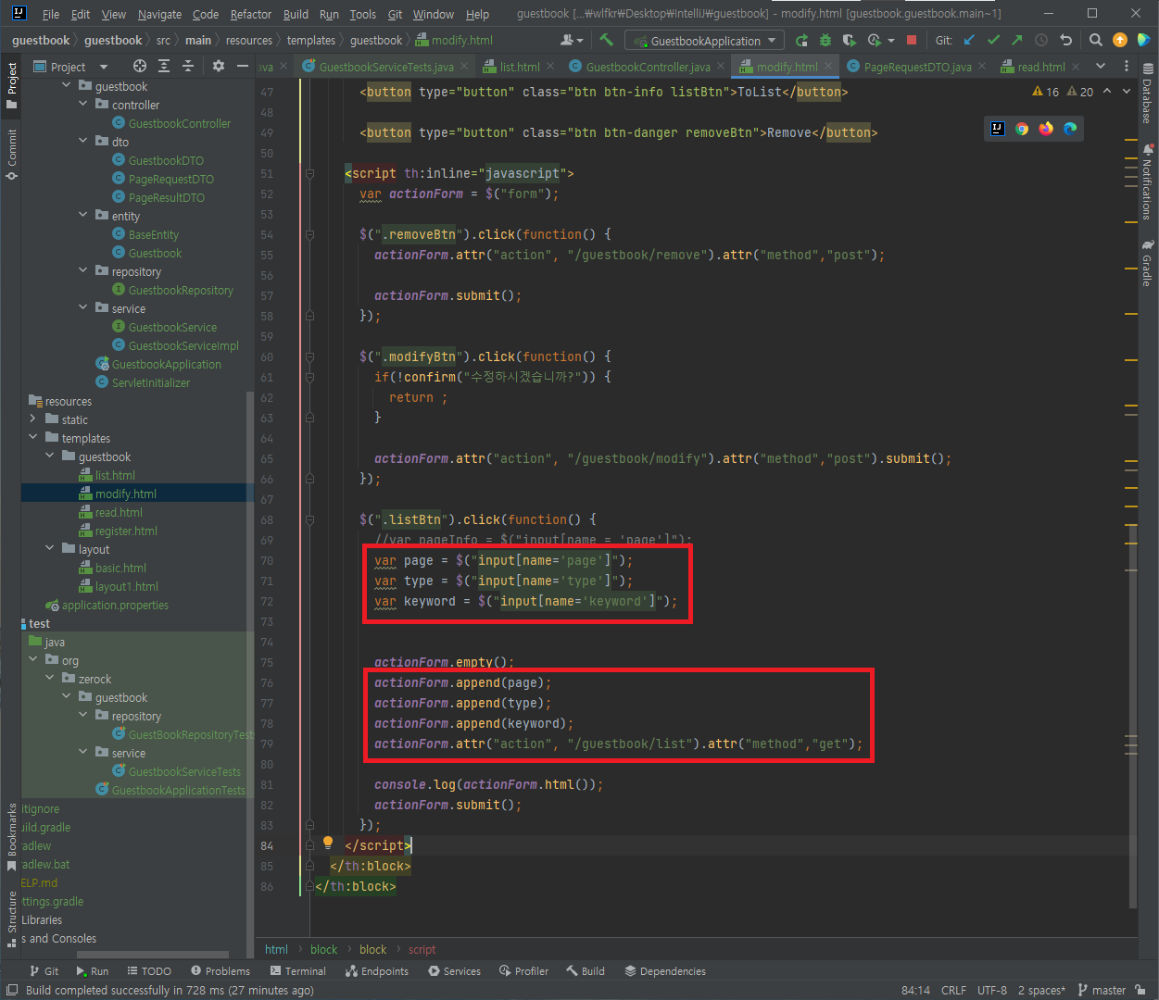Open Project view mode dropdown arrow
The width and height of the screenshot is (1159, 1000).
104,67
